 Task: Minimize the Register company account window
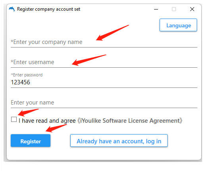156,9
